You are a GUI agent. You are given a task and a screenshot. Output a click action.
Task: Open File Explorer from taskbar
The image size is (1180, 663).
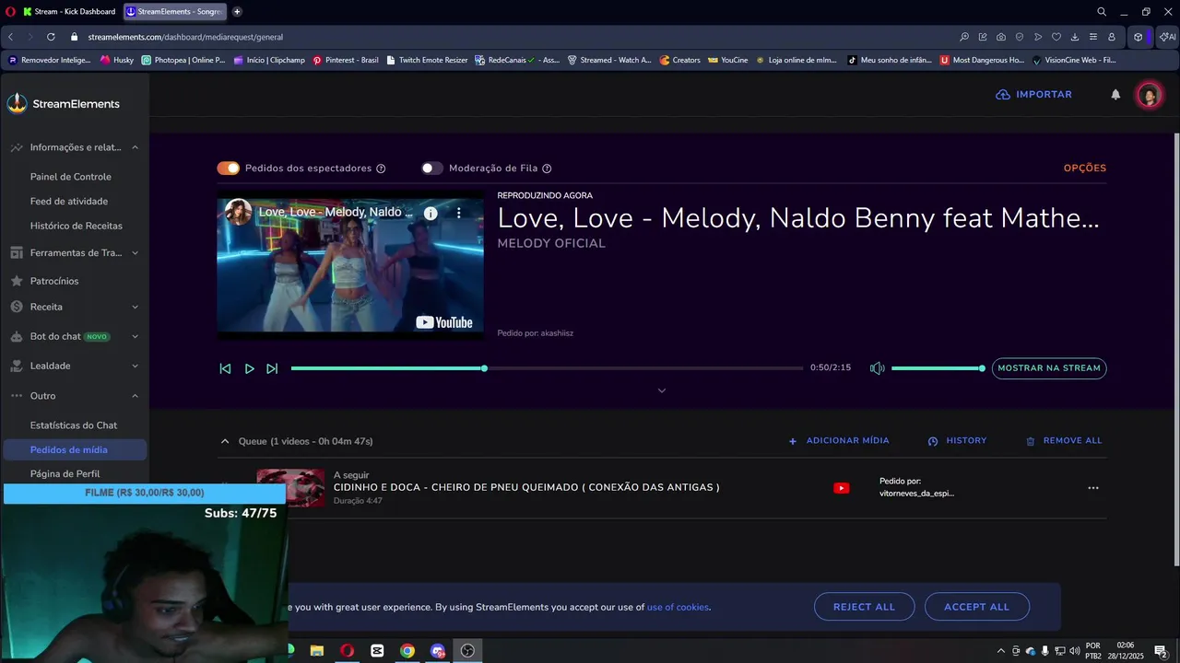tap(316, 651)
